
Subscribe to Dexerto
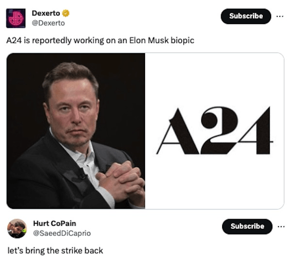coord(246,16)
